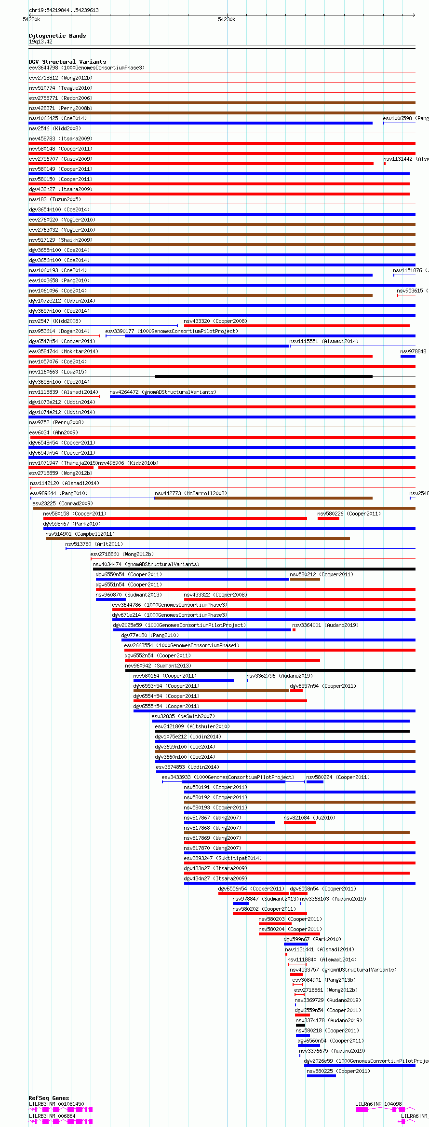The height and width of the screenshot is (1127, 429).
Task: Click the esv6034 (Ahn2009) label
Action: (x=54, y=432)
